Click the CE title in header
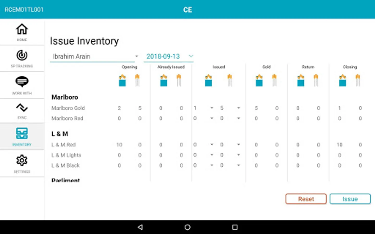Image resolution: width=375 pixels, height=234 pixels. coord(187,10)
